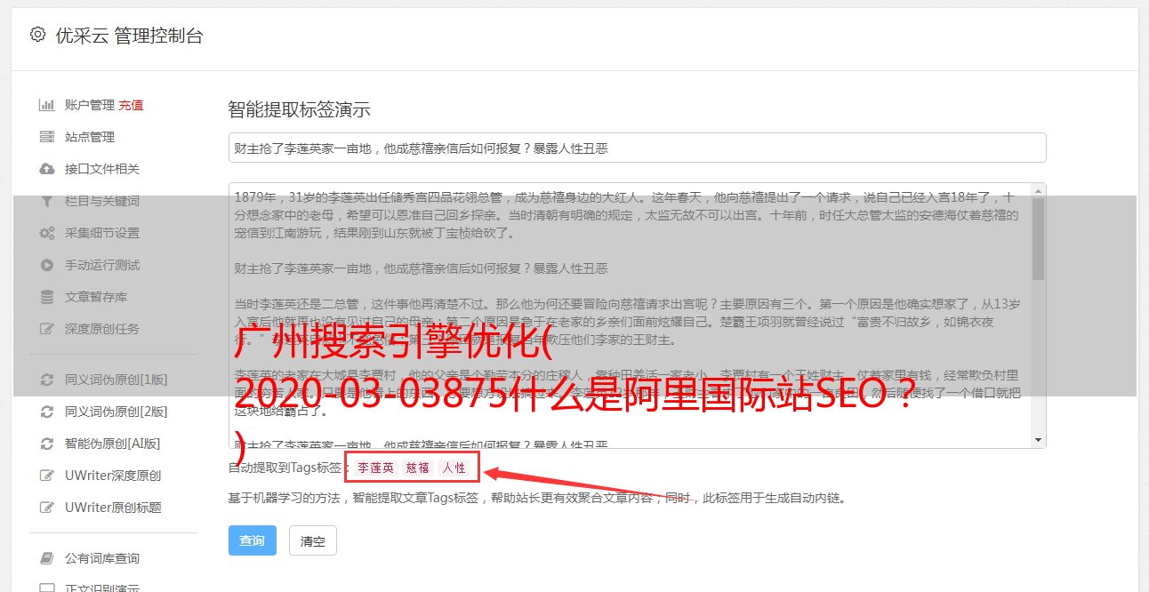Viewport: 1149px width, 592px height.
Task: Click the gear icon beside 优采云 管理控制台
Action: point(37,36)
